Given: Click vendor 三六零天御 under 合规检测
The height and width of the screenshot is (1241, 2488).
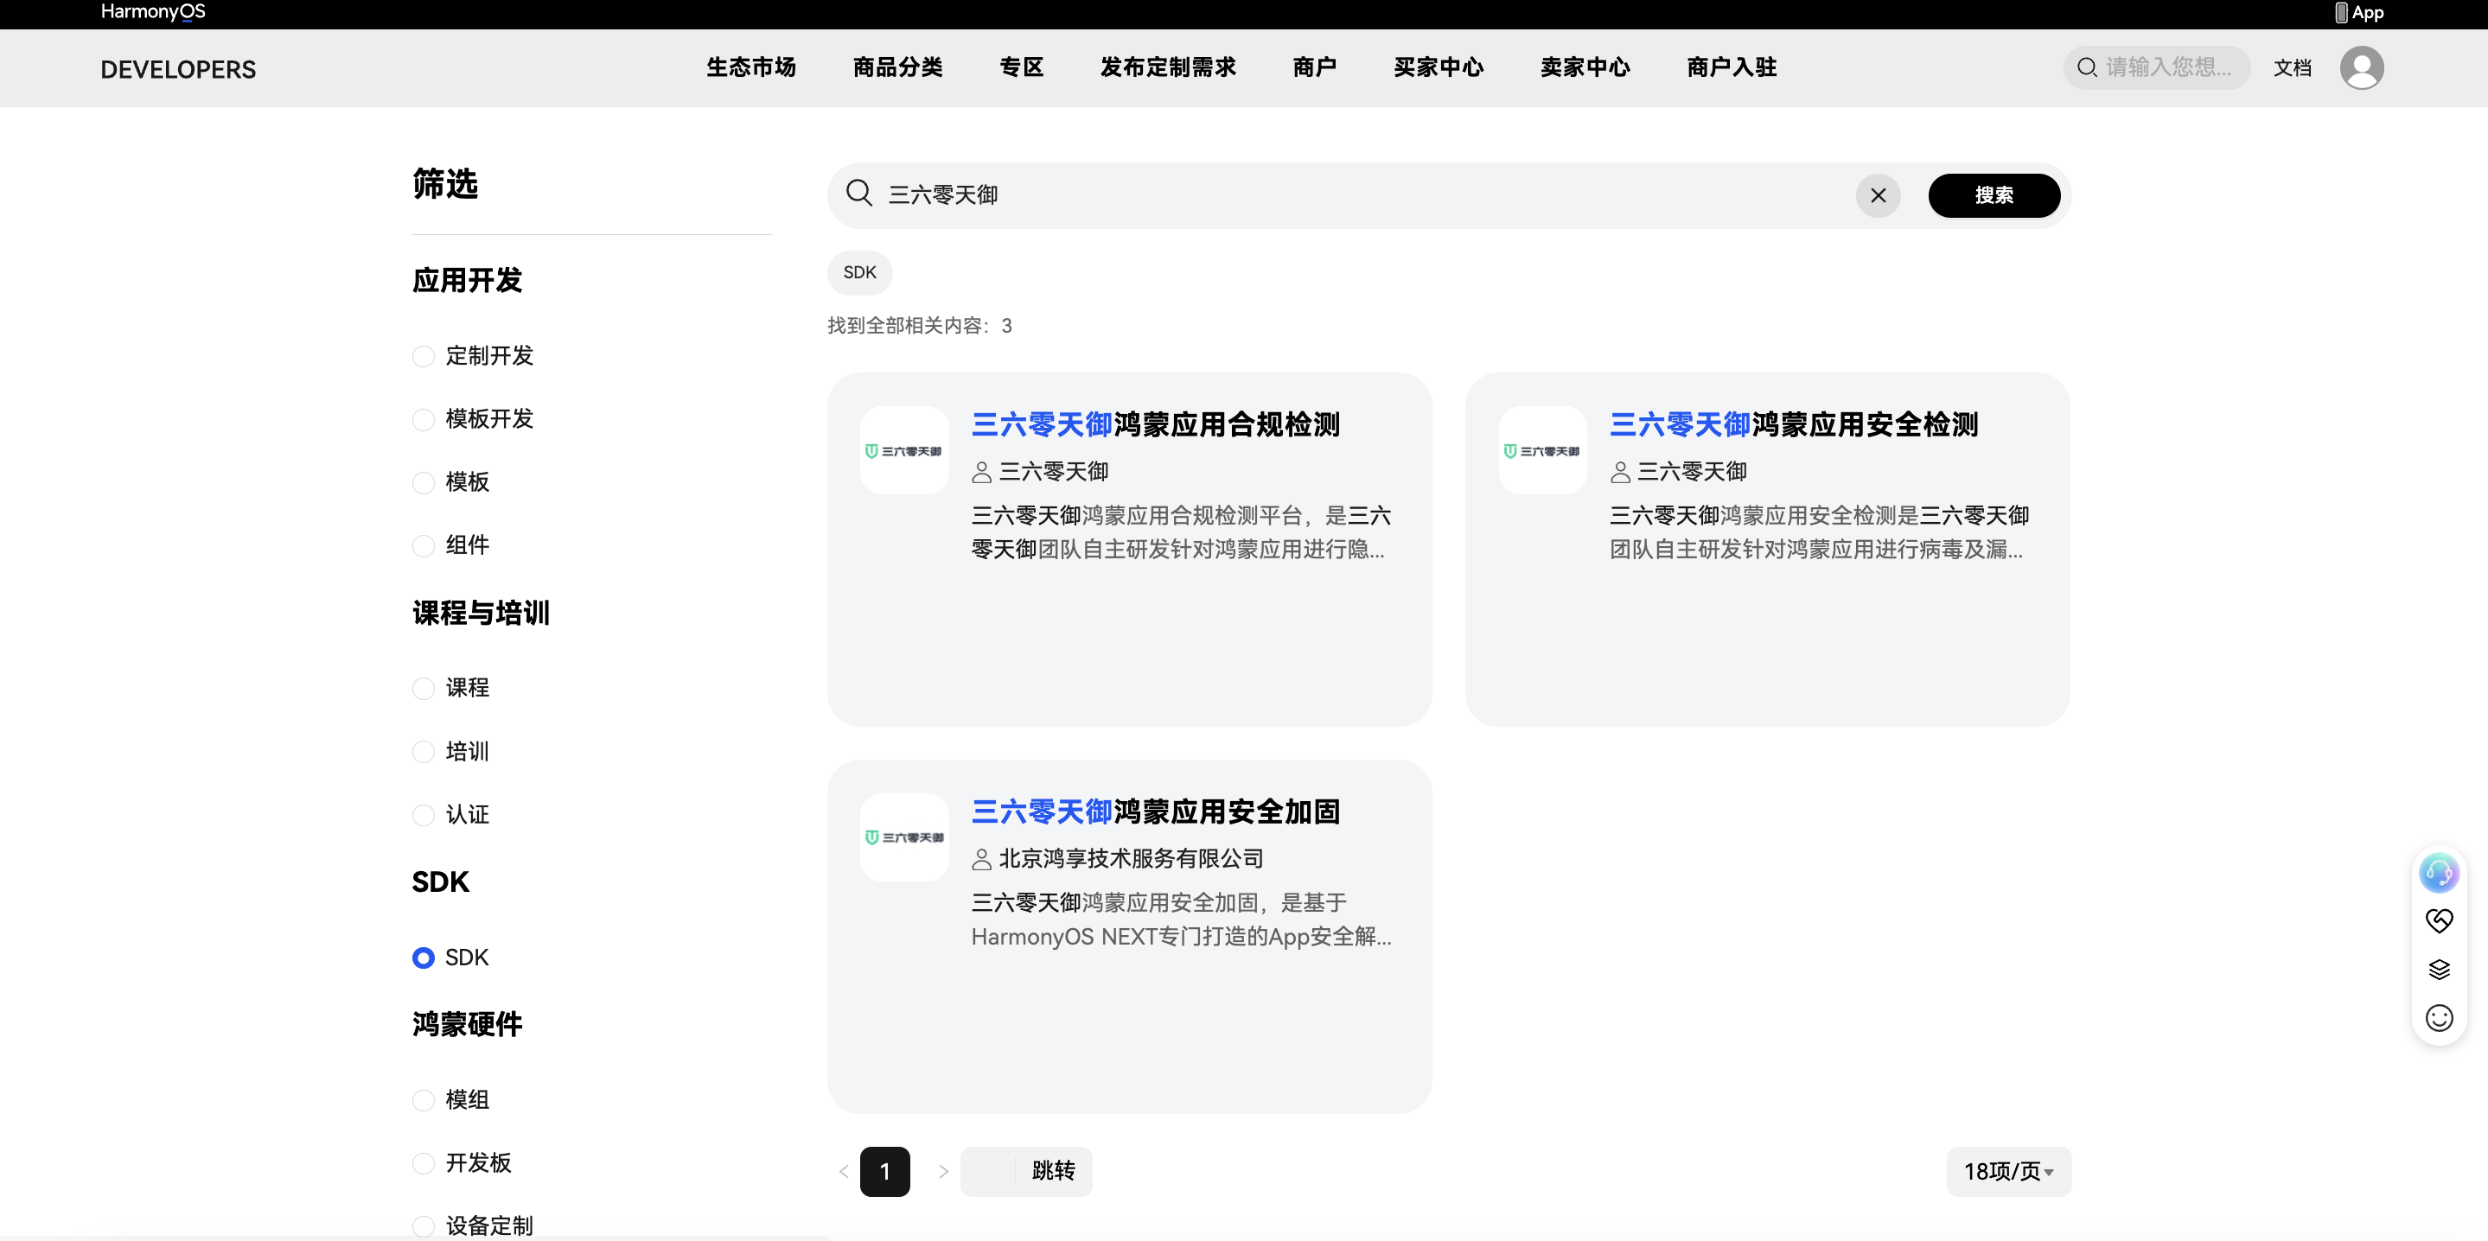Looking at the screenshot, I should (1053, 470).
